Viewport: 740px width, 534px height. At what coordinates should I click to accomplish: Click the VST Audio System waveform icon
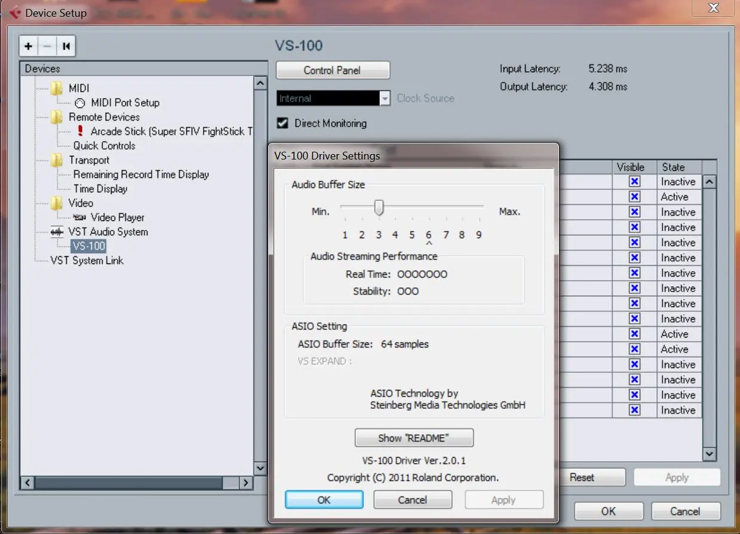57,232
